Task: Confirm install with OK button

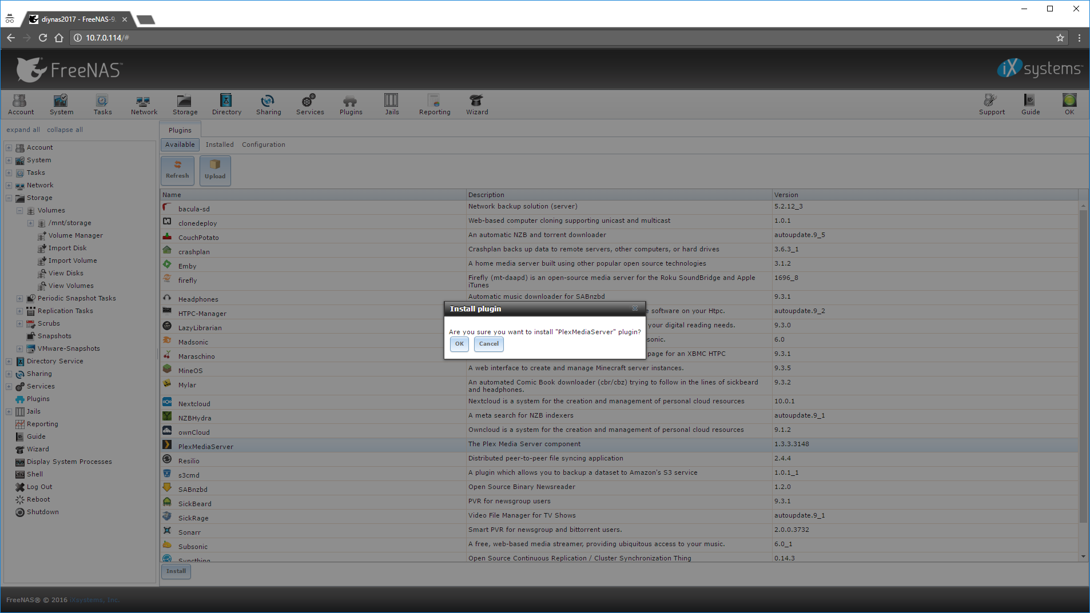Action: 459,344
